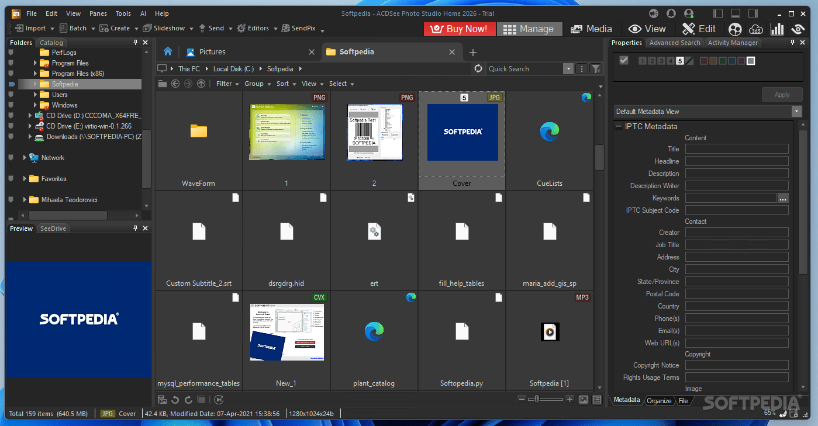Screen dimensions: 818x426
Task: Launch the Slideshow tool
Action: tap(168, 27)
